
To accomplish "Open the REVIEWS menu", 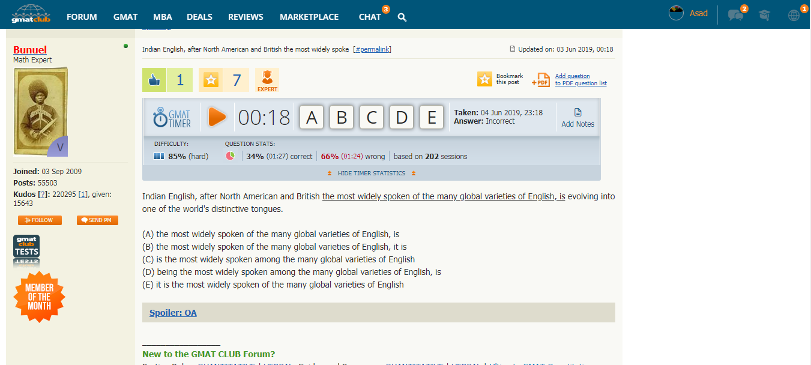I will click(246, 17).
